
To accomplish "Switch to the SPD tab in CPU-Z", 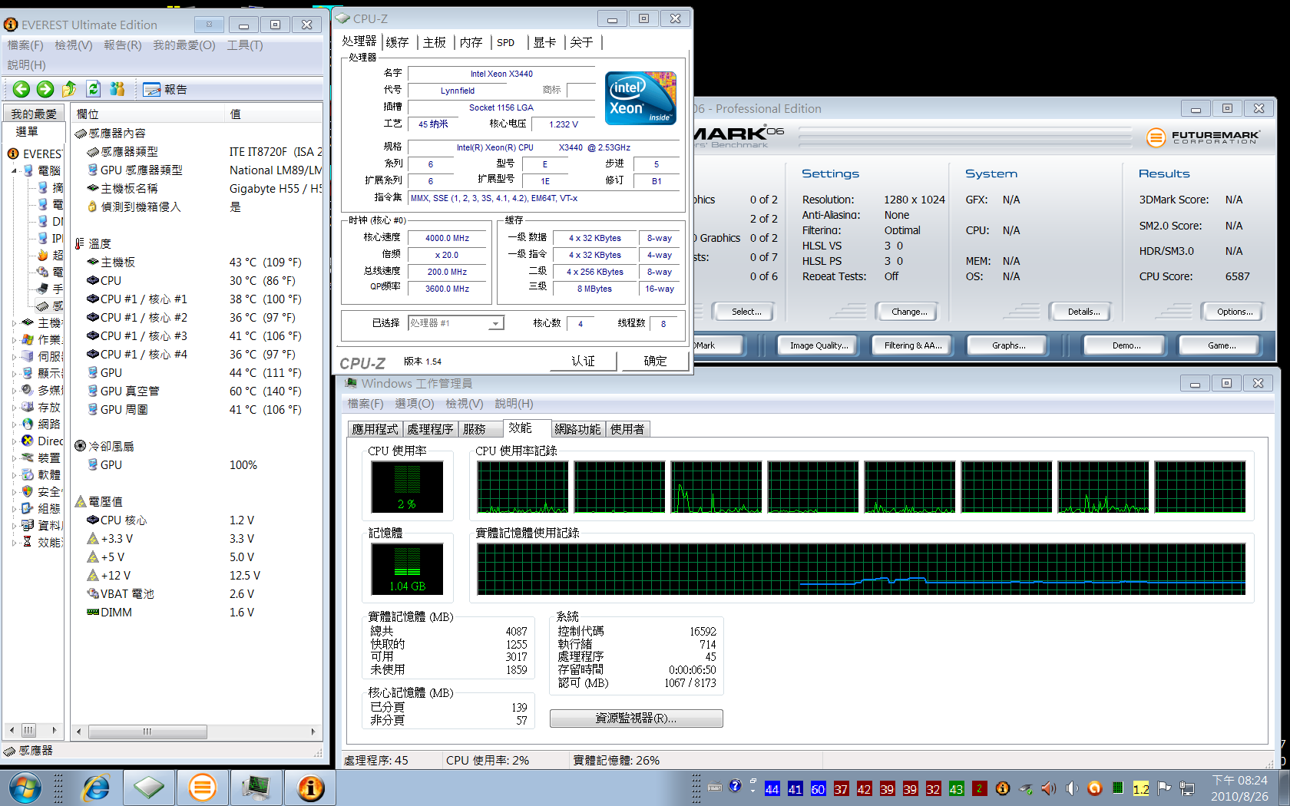I will [x=506, y=42].
